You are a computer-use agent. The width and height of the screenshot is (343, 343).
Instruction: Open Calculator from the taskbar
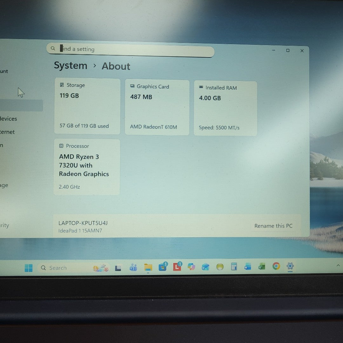point(234,266)
